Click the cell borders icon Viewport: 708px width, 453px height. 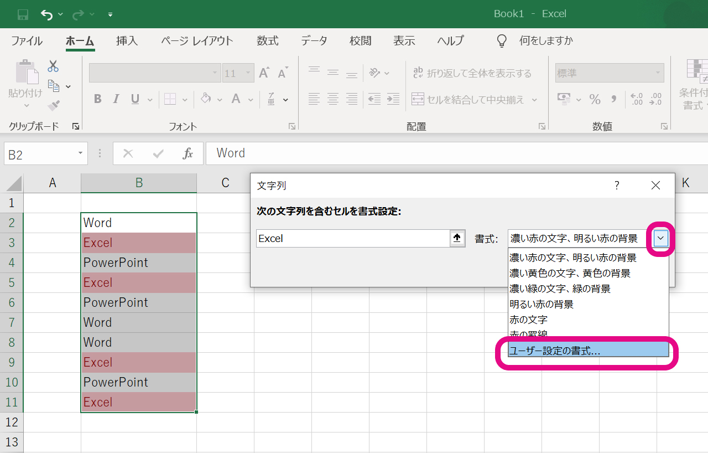point(170,99)
